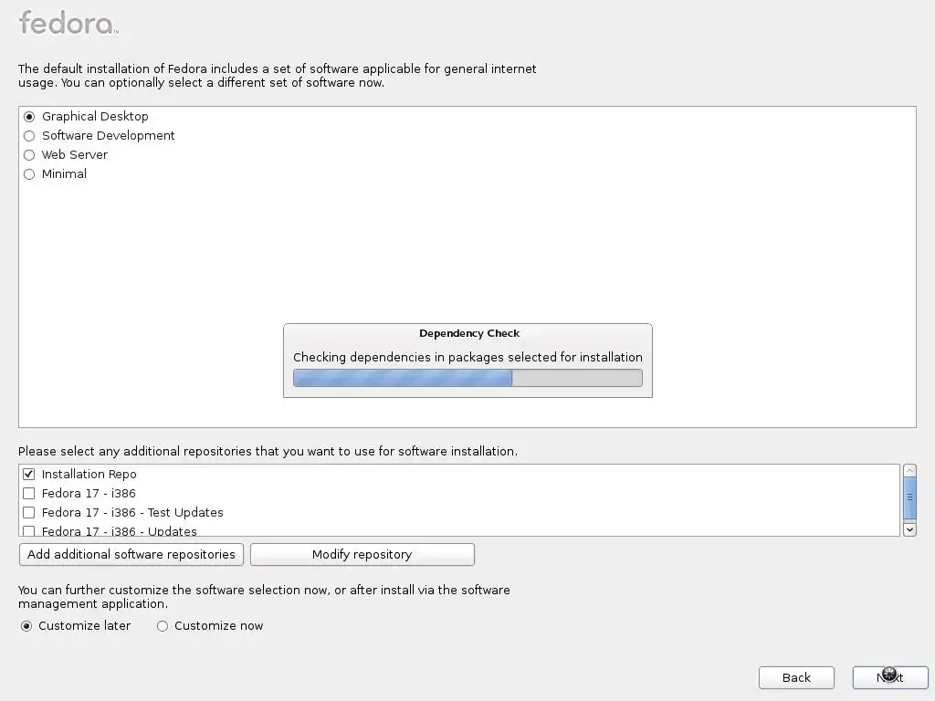Click repository list scrollbar up arrow
The image size is (935, 701).
pyautogui.click(x=909, y=470)
